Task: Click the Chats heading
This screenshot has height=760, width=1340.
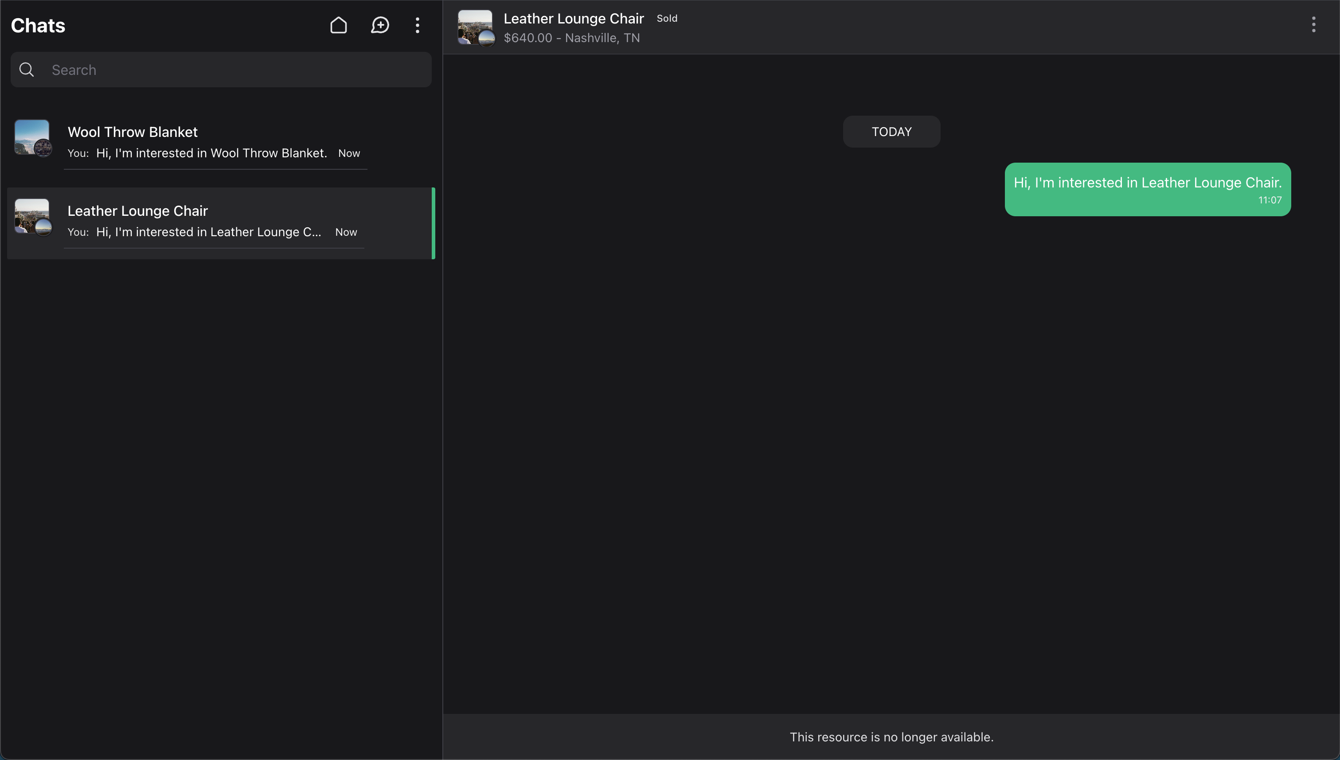Action: tap(38, 26)
